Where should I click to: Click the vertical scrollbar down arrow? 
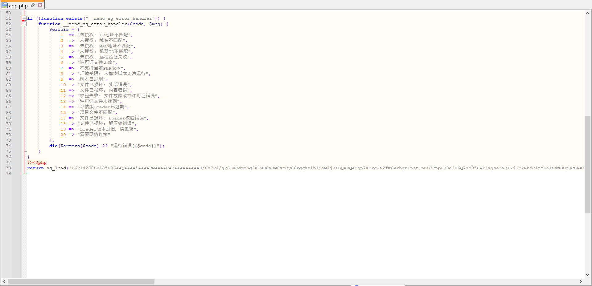coord(587,275)
